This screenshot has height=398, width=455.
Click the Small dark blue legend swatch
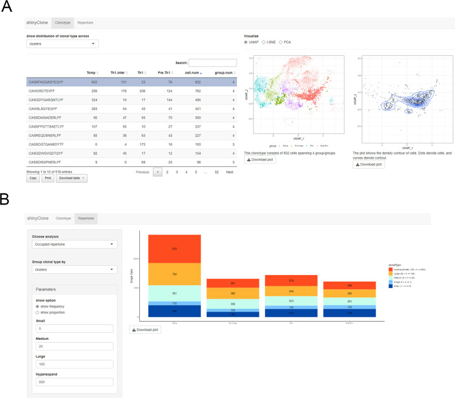pos(390,286)
